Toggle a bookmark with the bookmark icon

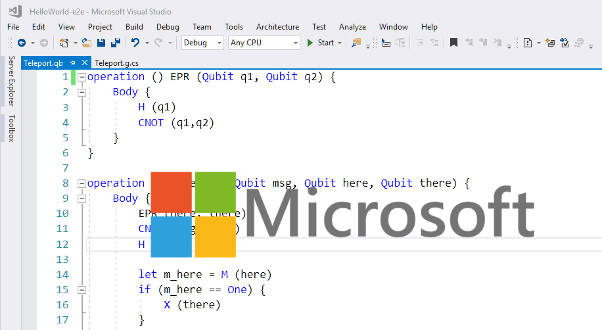[x=454, y=43]
